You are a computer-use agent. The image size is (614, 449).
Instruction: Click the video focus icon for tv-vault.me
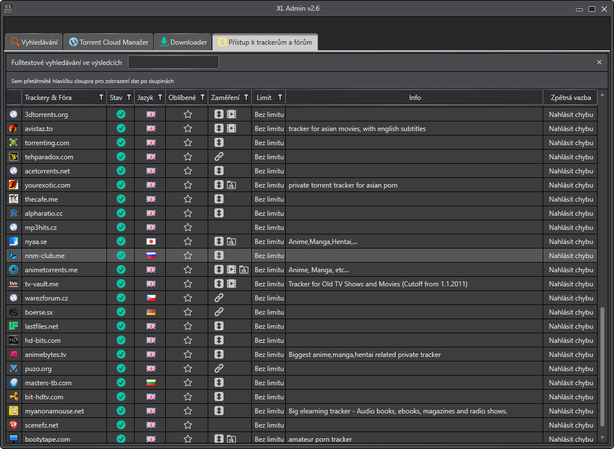pyautogui.click(x=231, y=284)
